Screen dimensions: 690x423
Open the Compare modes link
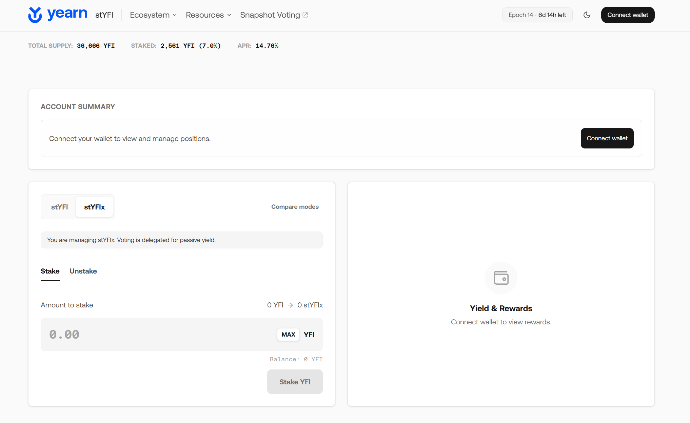295,207
